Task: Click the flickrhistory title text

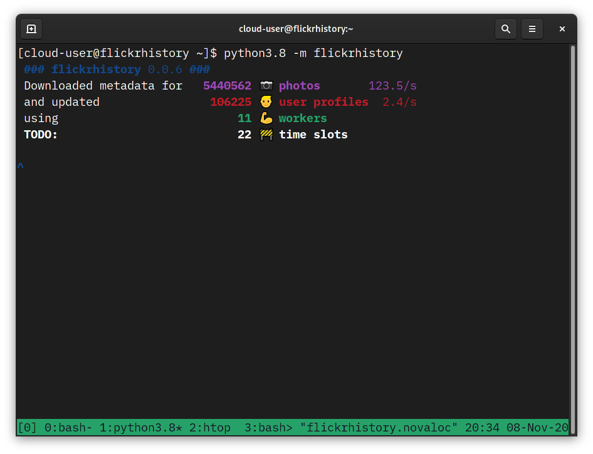Action: (96, 70)
